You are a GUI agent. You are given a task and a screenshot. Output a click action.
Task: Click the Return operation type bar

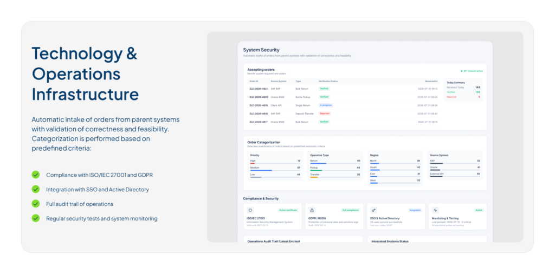point(318,164)
